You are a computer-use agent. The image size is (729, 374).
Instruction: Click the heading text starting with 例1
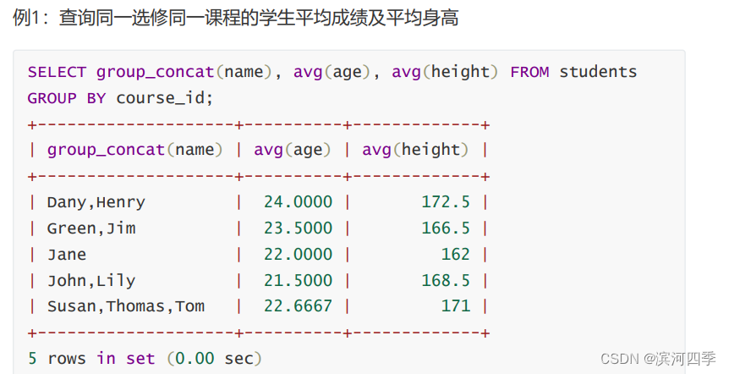[x=236, y=18]
